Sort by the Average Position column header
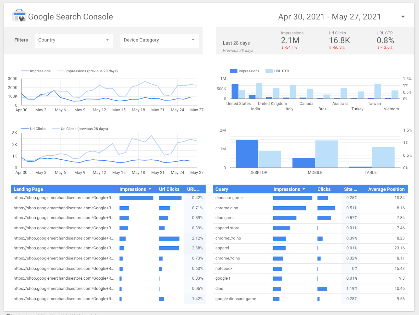This screenshot has height=315, width=419. tap(386, 189)
